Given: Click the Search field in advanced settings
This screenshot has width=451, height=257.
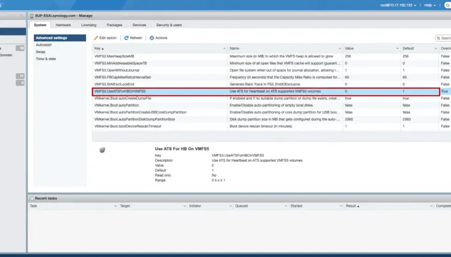Looking at the screenshot, I should [443, 38].
